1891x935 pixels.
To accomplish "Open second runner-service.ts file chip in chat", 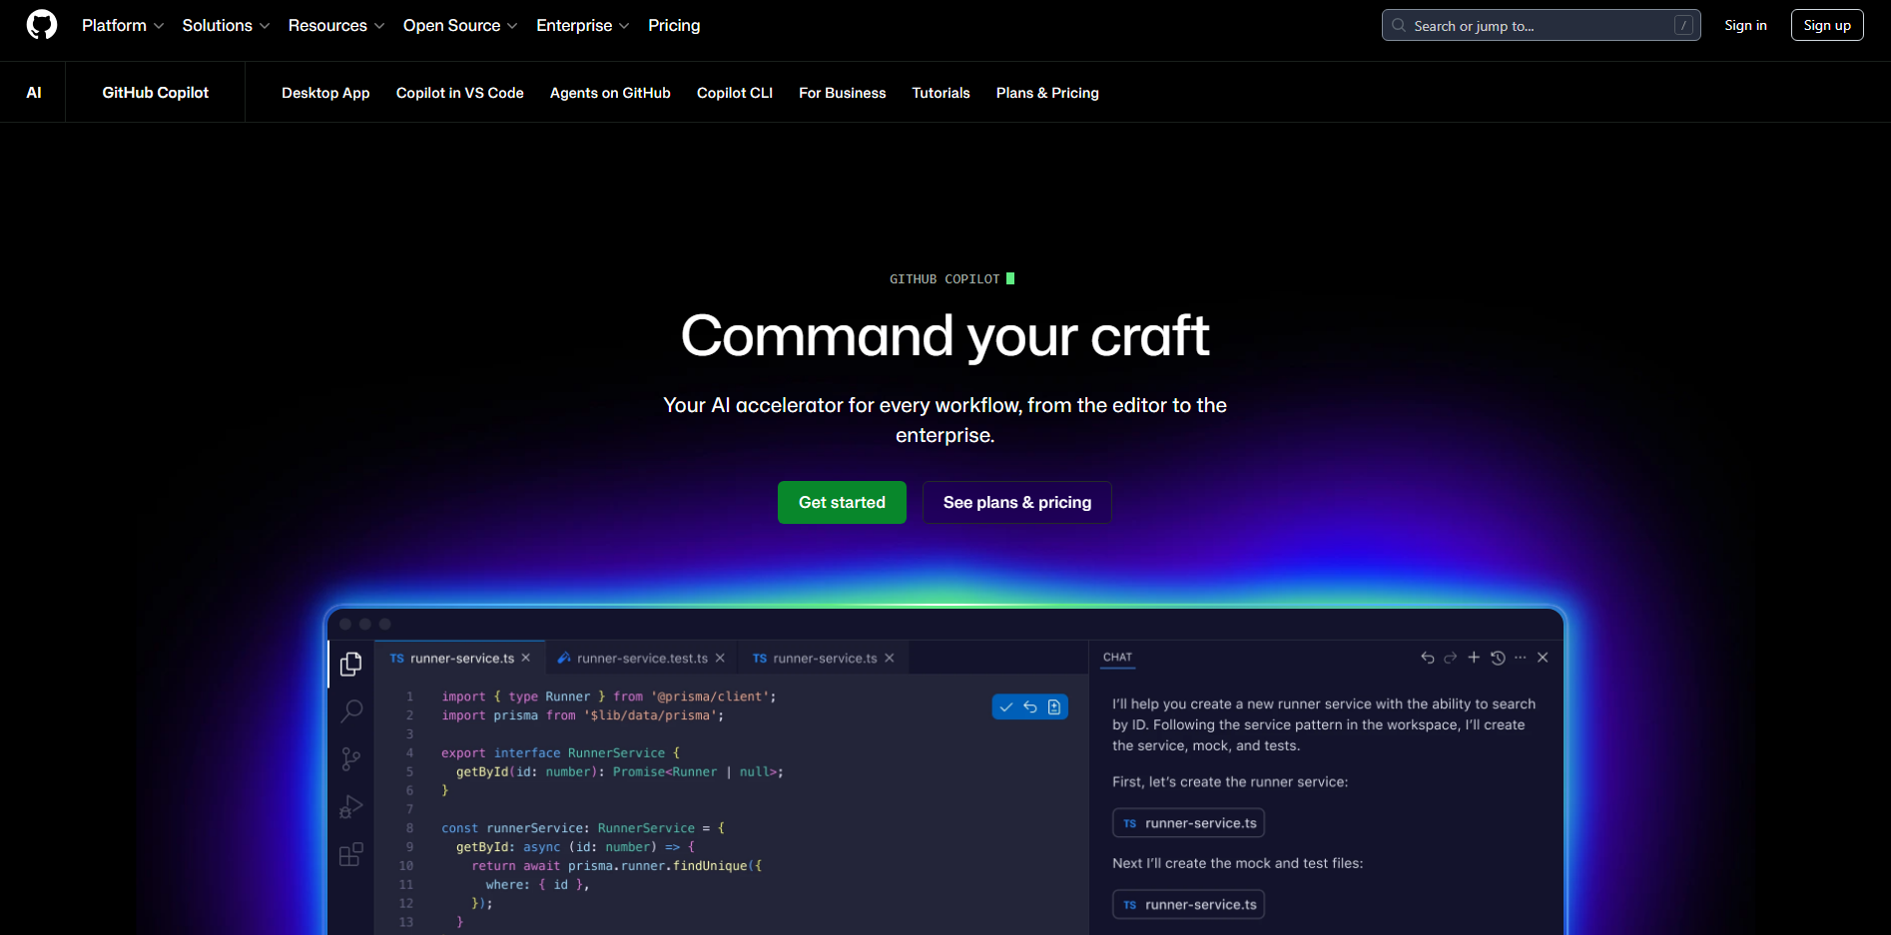I will (x=1189, y=905).
